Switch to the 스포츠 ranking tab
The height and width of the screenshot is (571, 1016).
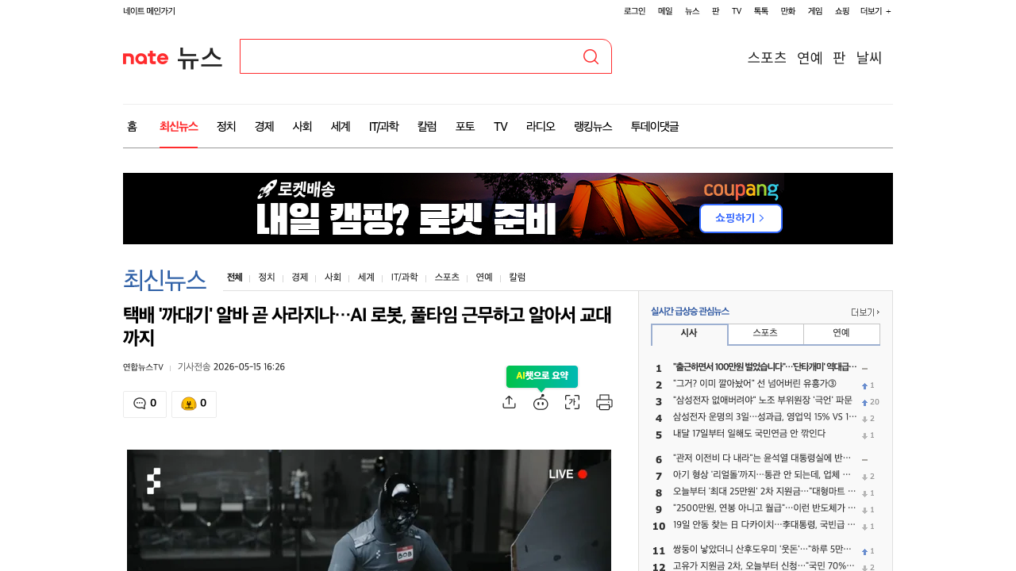[x=765, y=334]
